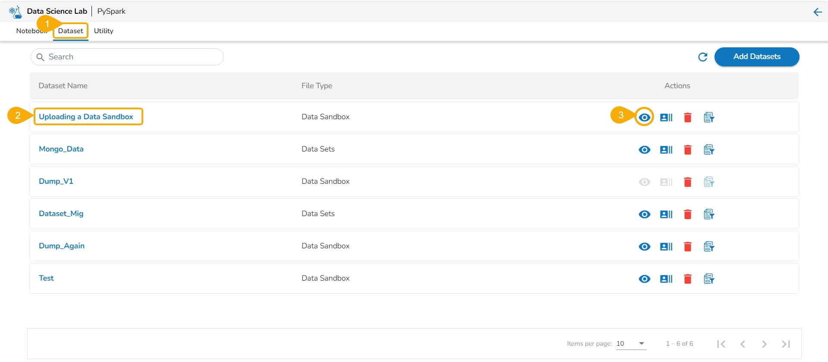This screenshot has width=828, height=362.
Task: Delete the Dump_V1 dataset
Action: pyautogui.click(x=687, y=182)
